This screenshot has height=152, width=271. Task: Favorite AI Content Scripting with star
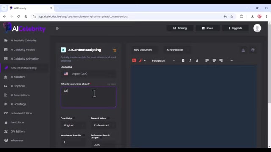click(x=115, y=50)
